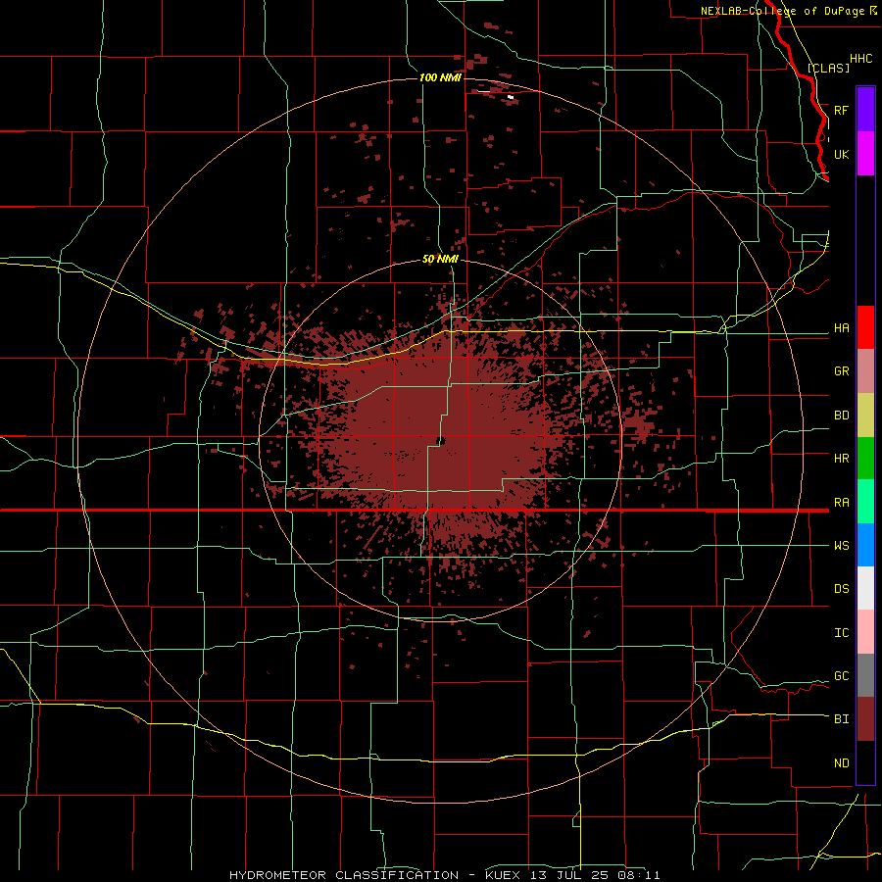Click the BI legend label
The image size is (882, 882).
[841, 719]
